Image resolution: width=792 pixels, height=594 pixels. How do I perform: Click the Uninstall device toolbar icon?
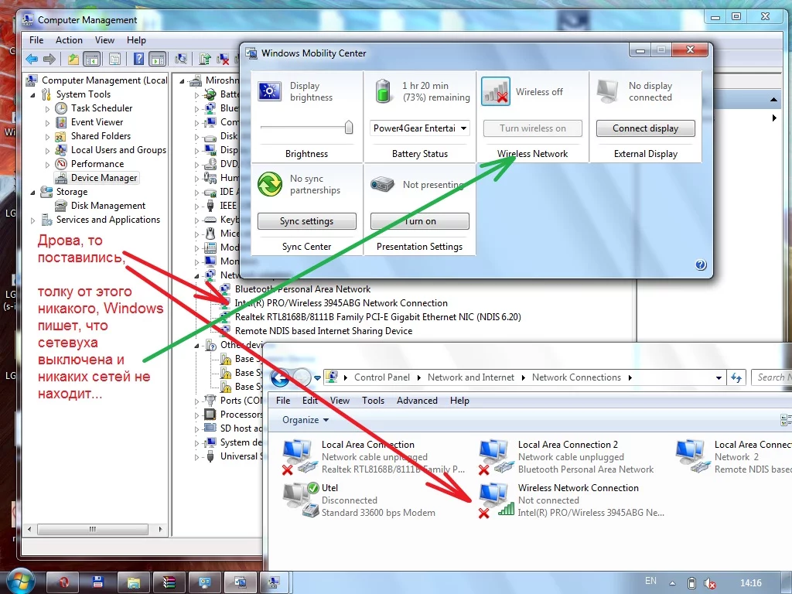coord(222,60)
